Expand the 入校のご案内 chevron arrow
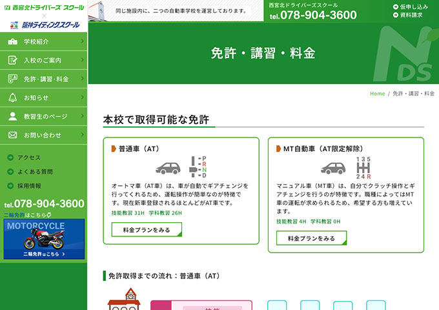The height and width of the screenshot is (310, 439). (83, 60)
